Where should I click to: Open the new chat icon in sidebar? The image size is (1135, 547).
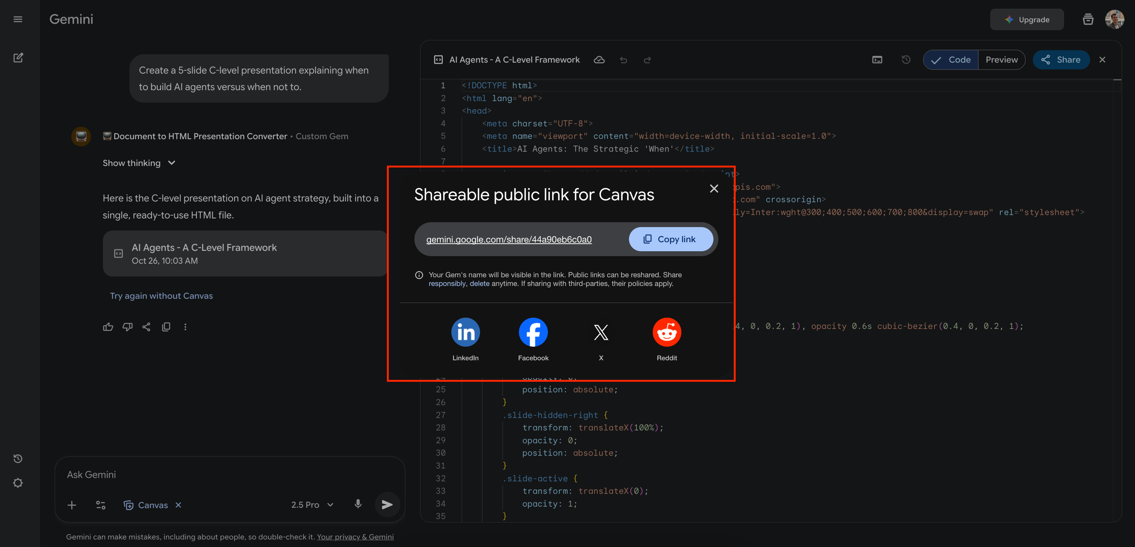point(18,58)
